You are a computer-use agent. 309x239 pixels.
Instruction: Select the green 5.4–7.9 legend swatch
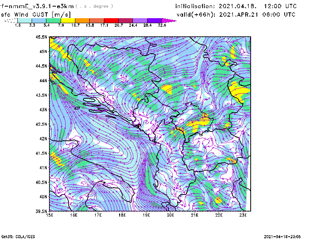pos(53,20)
